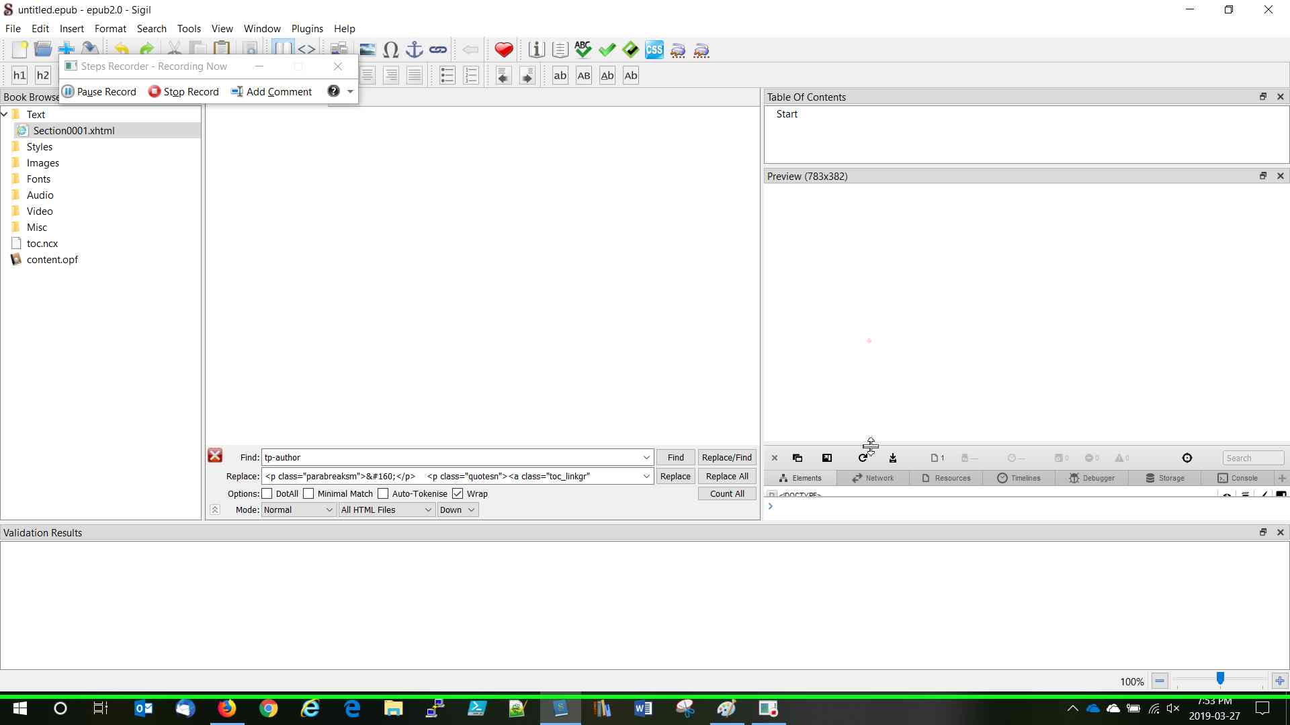
Task: Open the Plugins menu
Action: [307, 28]
